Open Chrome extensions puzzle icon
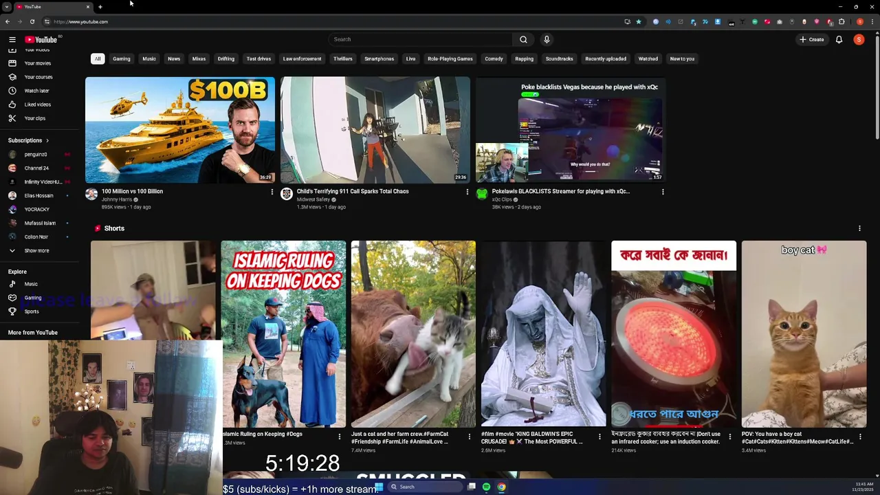 (x=841, y=21)
